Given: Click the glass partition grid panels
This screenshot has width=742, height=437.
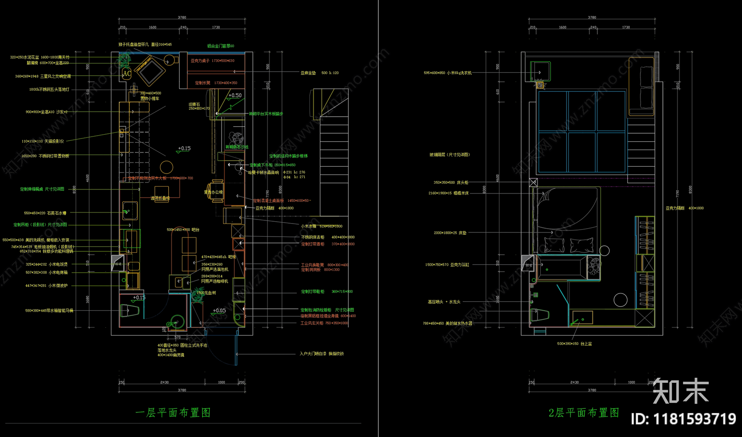Looking at the screenshot, I should [x=582, y=131].
